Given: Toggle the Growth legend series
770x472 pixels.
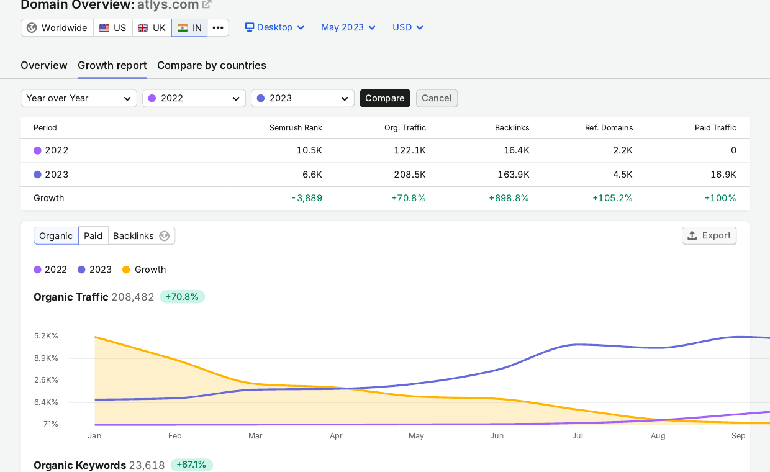Looking at the screenshot, I should coord(144,270).
